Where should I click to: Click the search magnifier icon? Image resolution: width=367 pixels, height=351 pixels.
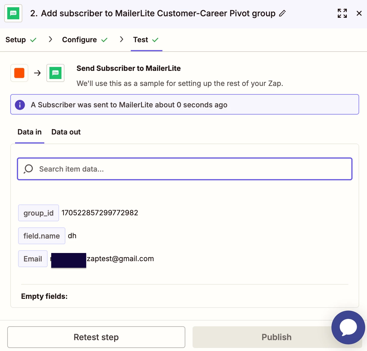point(28,169)
